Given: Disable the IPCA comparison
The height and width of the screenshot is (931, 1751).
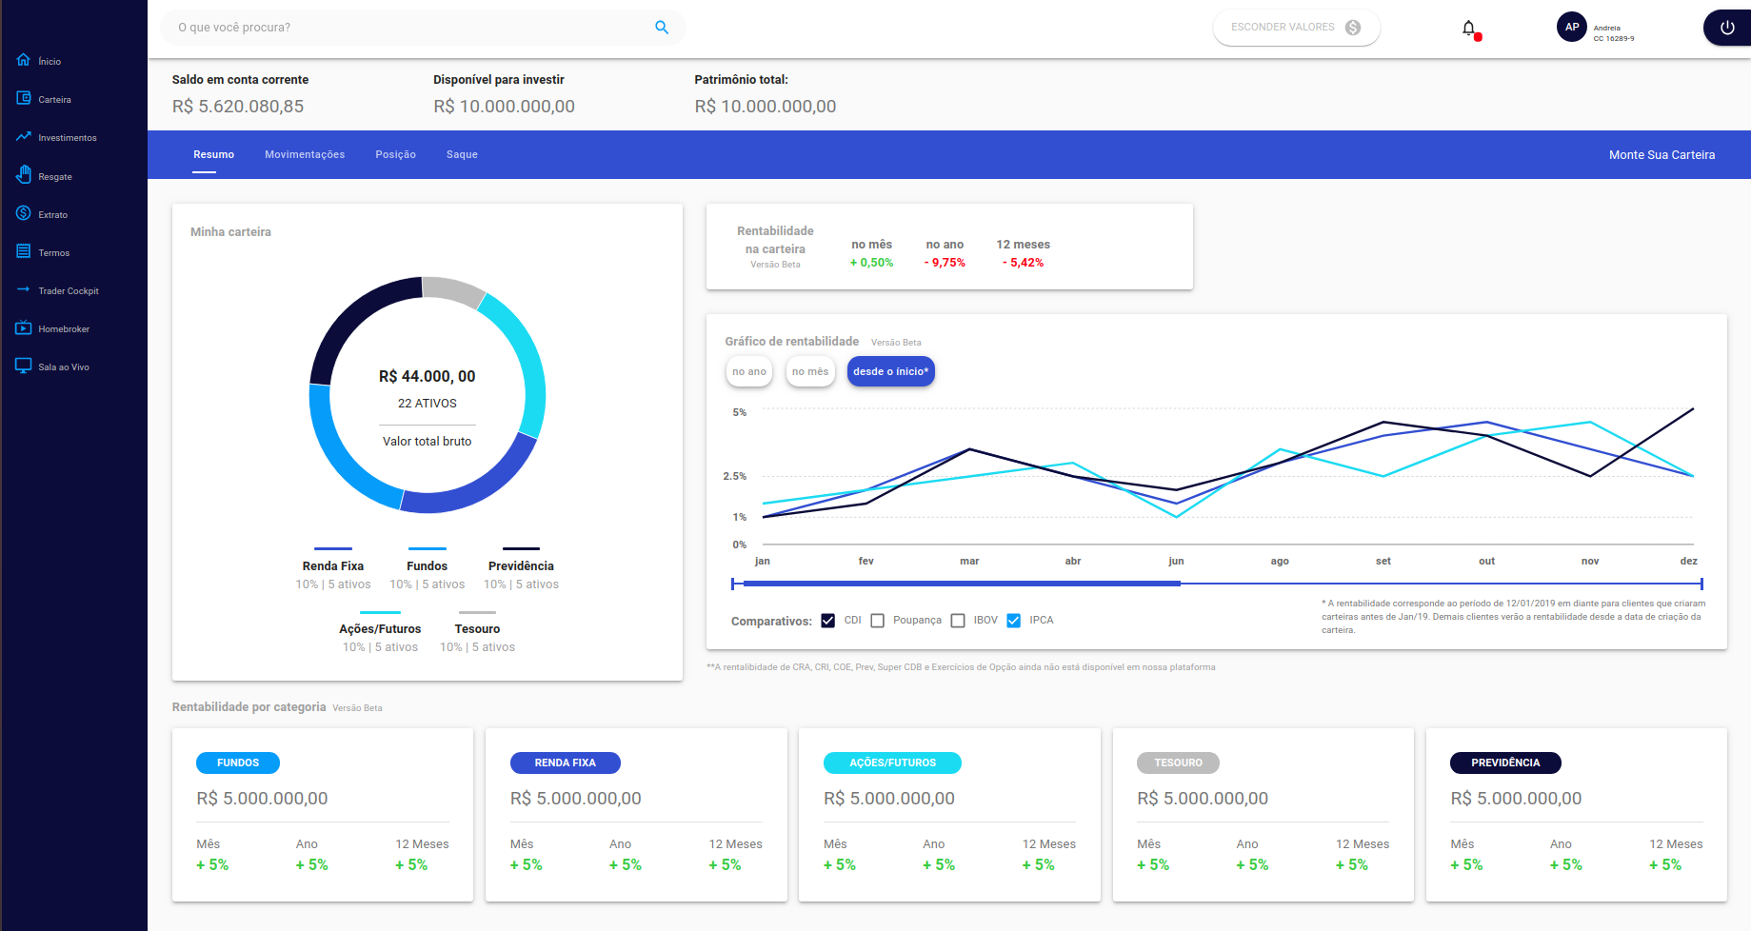Looking at the screenshot, I should click(1013, 620).
